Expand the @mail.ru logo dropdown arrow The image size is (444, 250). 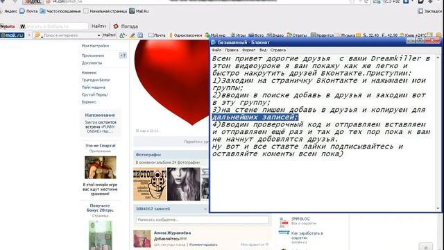pos(29,35)
